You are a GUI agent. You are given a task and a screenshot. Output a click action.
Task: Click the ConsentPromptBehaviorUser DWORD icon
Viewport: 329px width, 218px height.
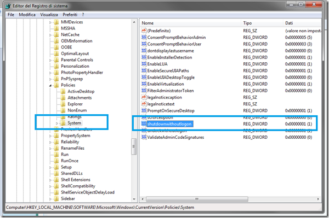point(144,44)
